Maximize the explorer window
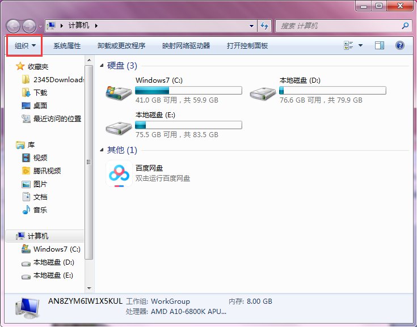The image size is (417, 327). [379, 6]
